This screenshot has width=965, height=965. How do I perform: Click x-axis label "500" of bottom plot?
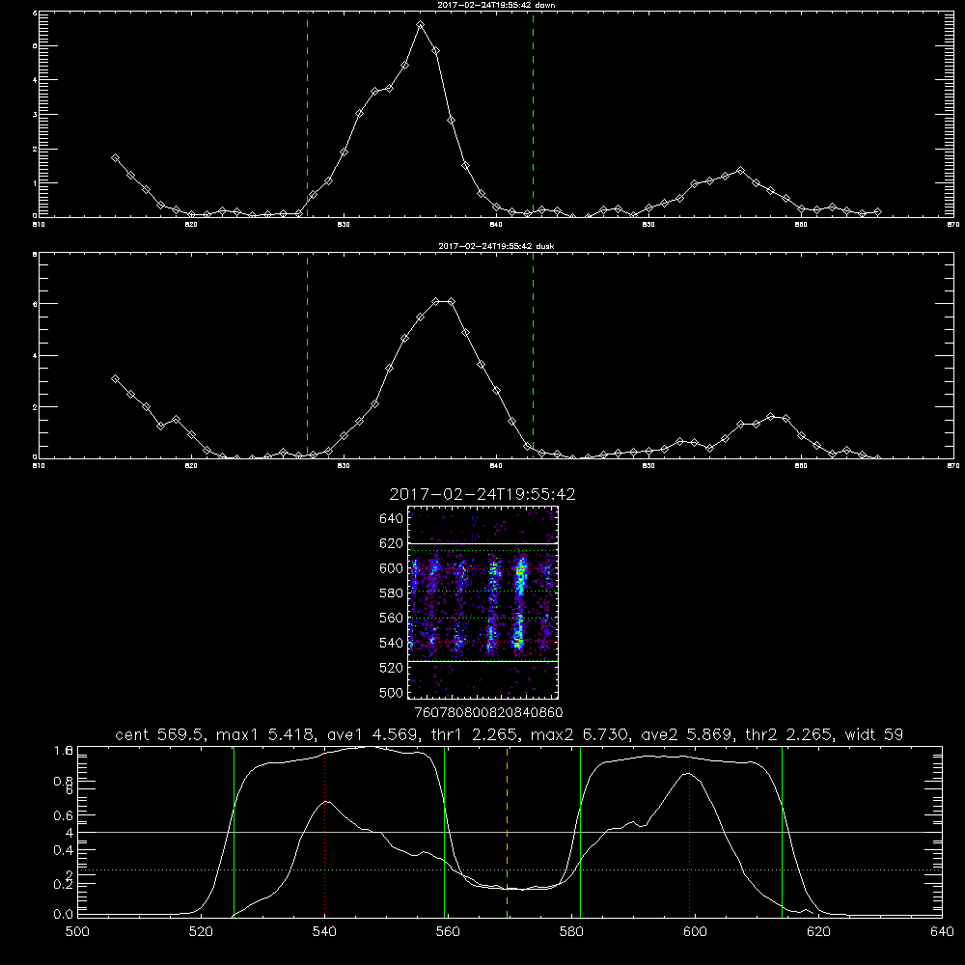77,932
